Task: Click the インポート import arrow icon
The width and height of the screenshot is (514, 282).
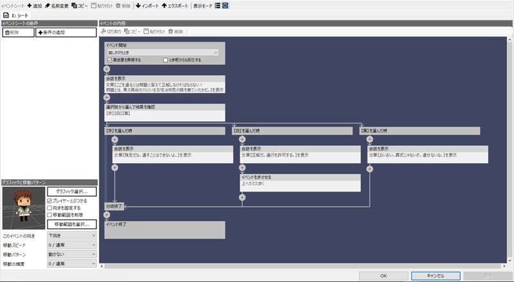Action: point(138,5)
